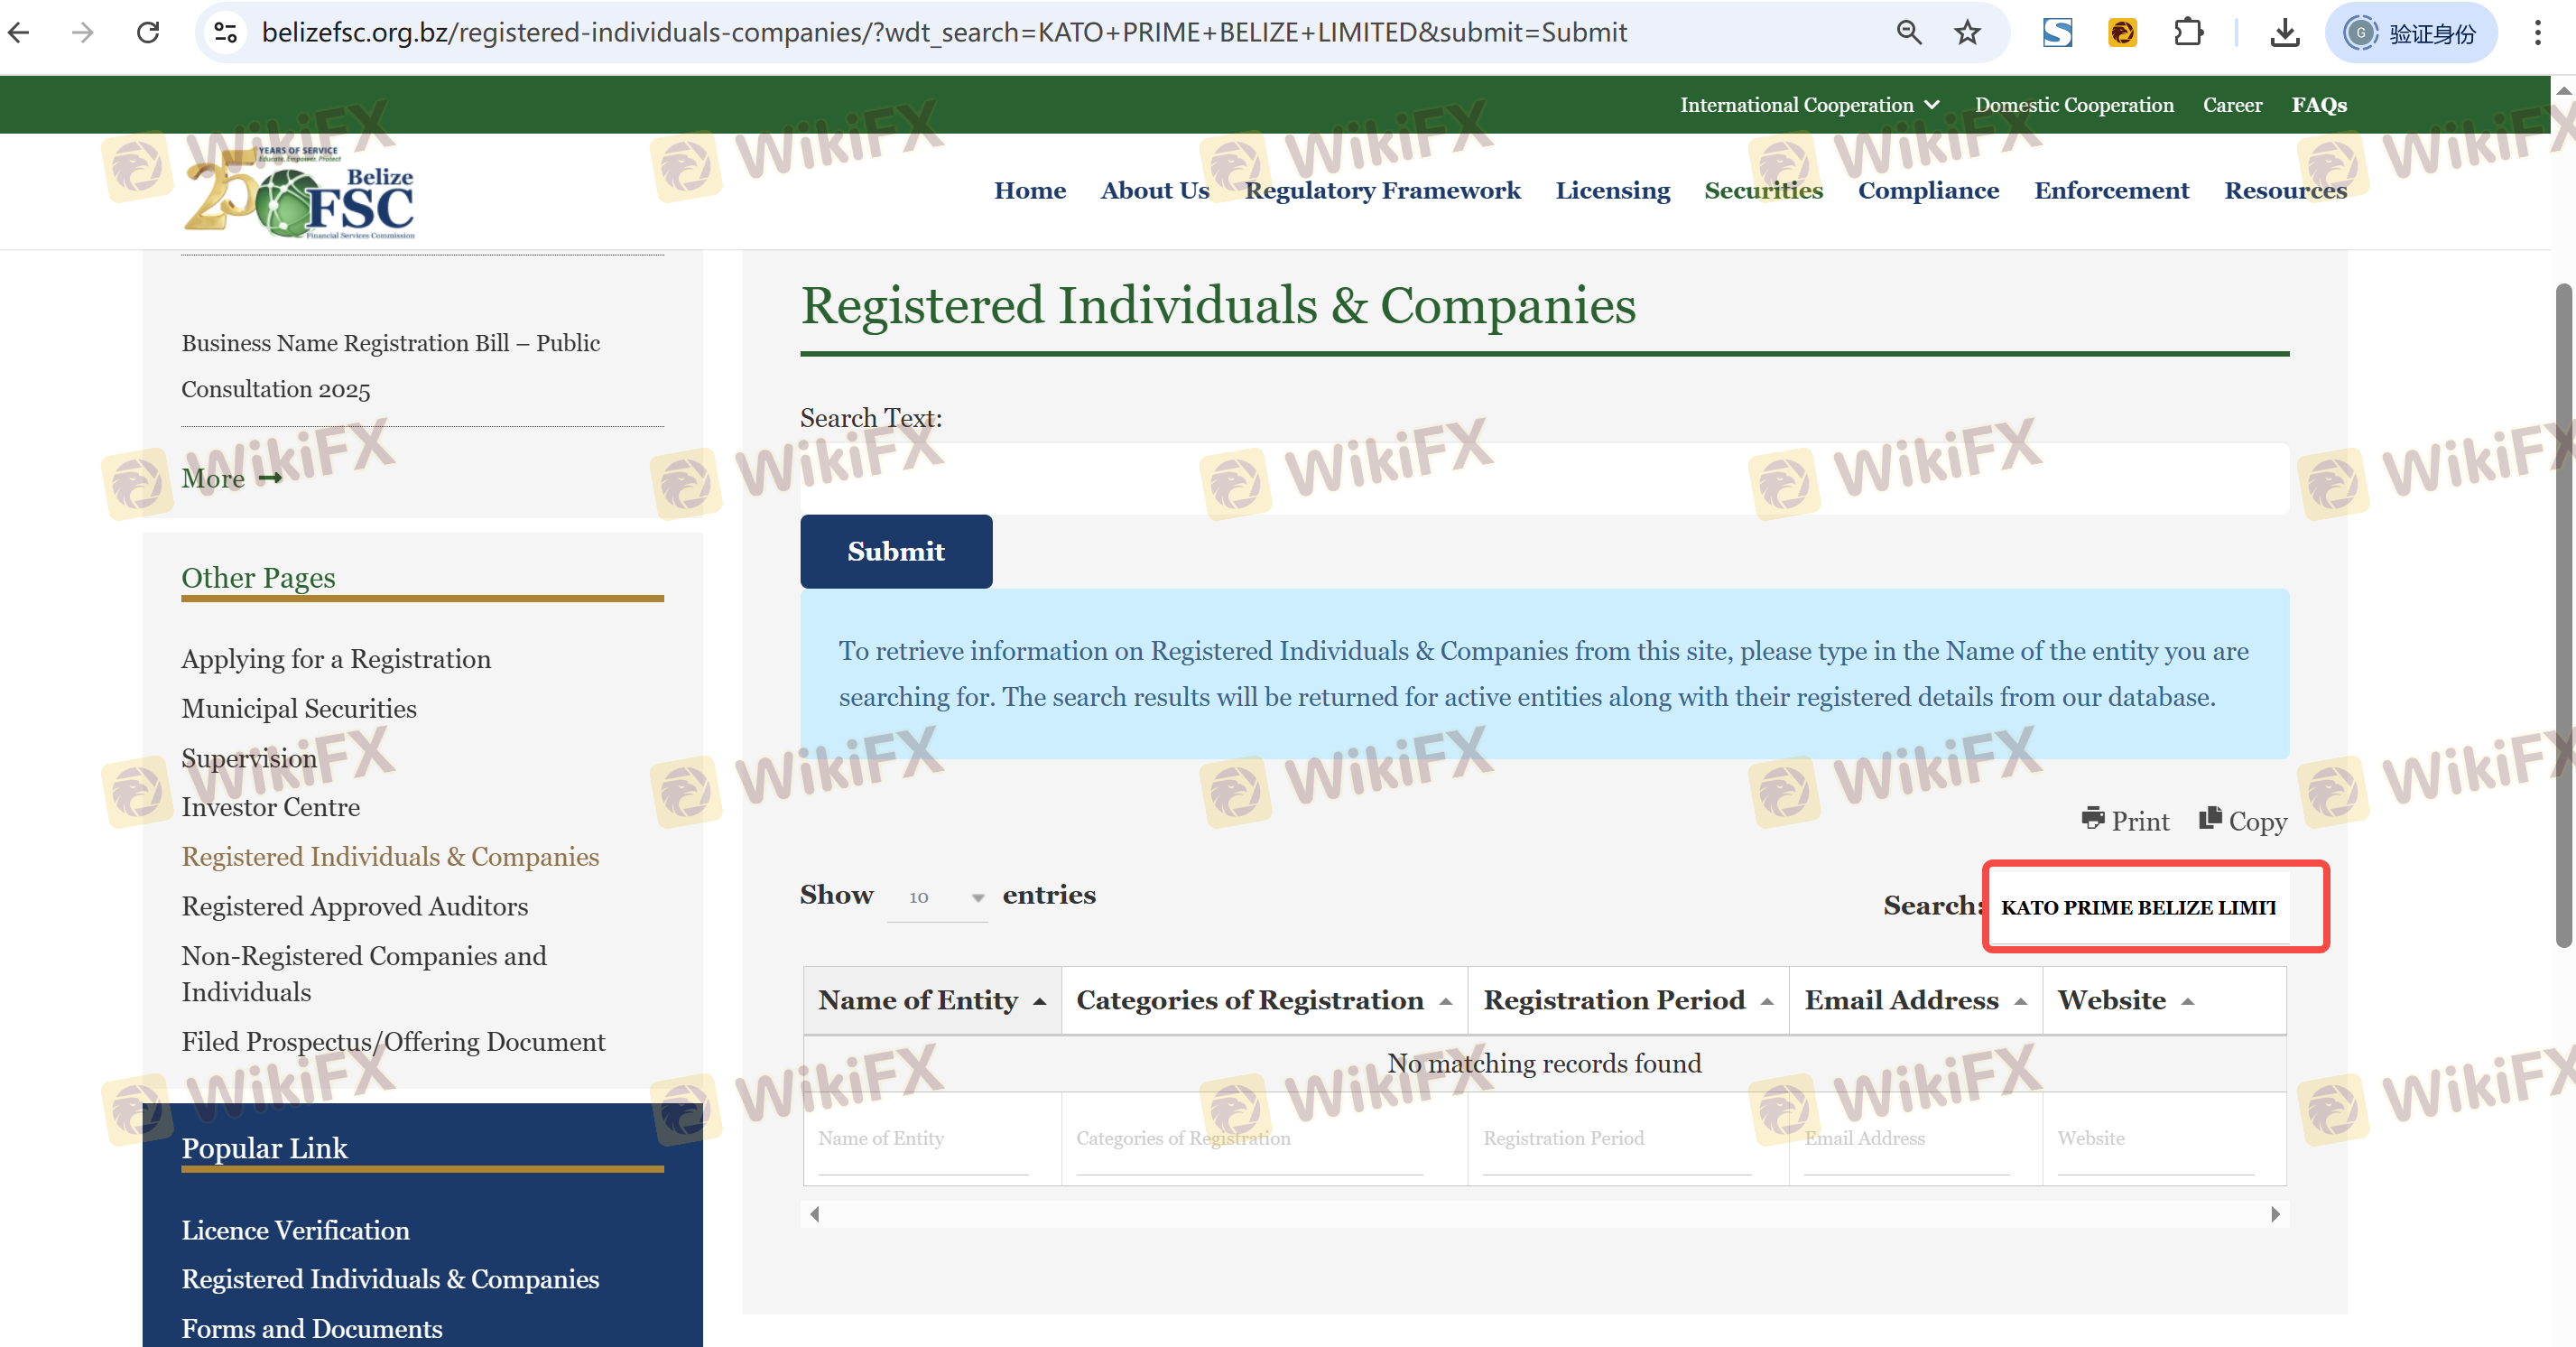The width and height of the screenshot is (2576, 1347).
Task: Click the zoom magnifier icon in address bar
Action: pyautogui.click(x=1908, y=33)
